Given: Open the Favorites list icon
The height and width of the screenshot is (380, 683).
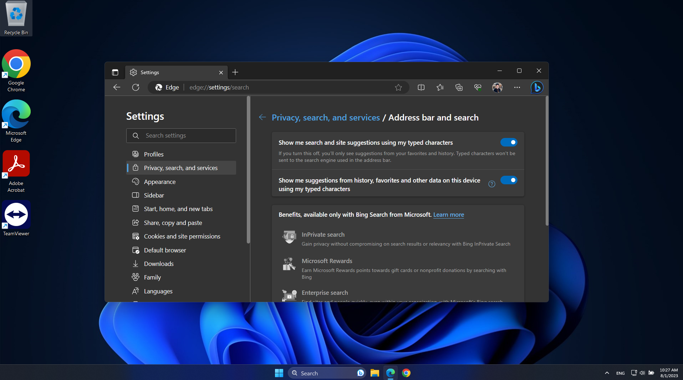Looking at the screenshot, I should pyautogui.click(x=440, y=87).
